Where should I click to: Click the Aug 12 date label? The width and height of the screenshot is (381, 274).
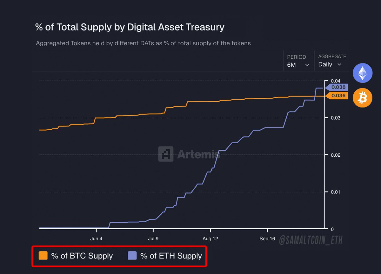tap(210, 239)
